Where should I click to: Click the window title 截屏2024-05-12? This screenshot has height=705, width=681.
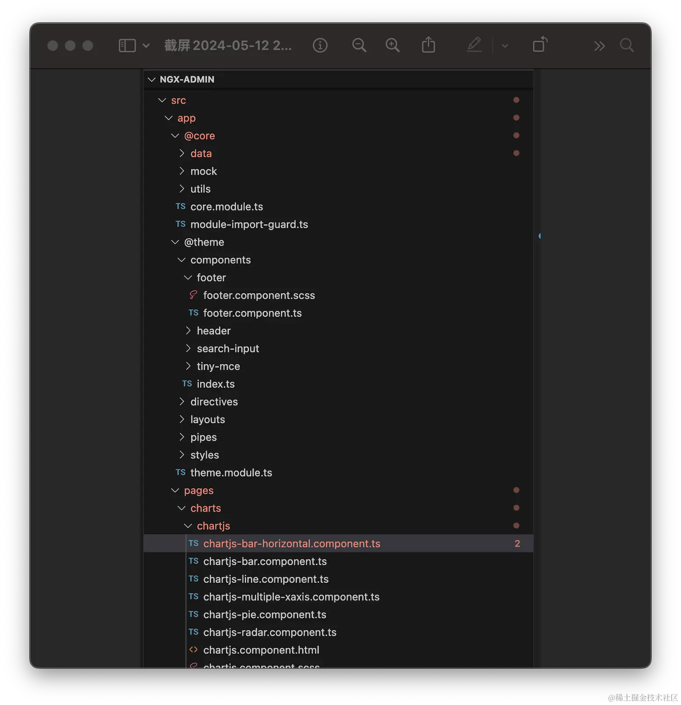click(228, 45)
